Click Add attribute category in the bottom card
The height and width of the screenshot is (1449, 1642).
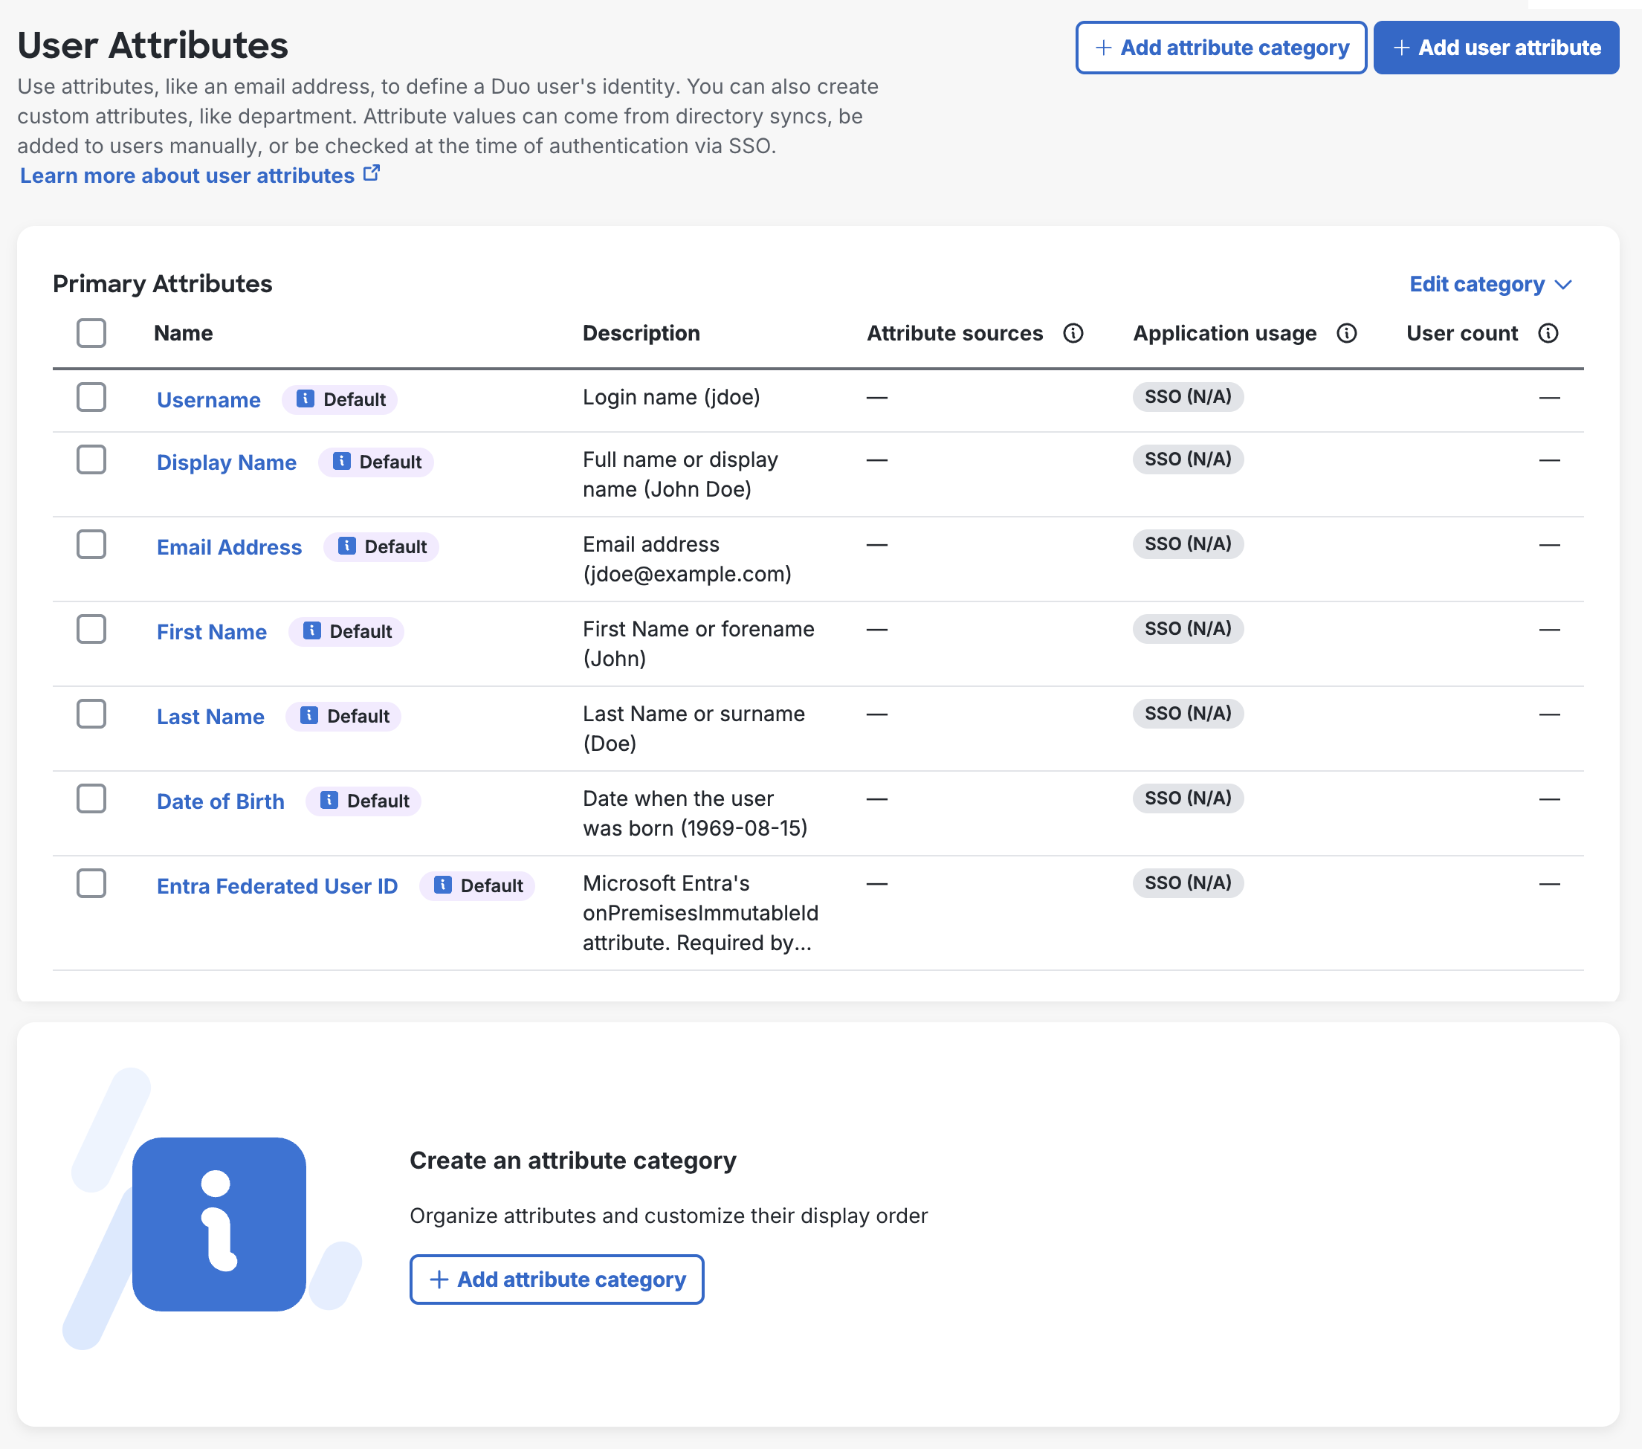557,1279
